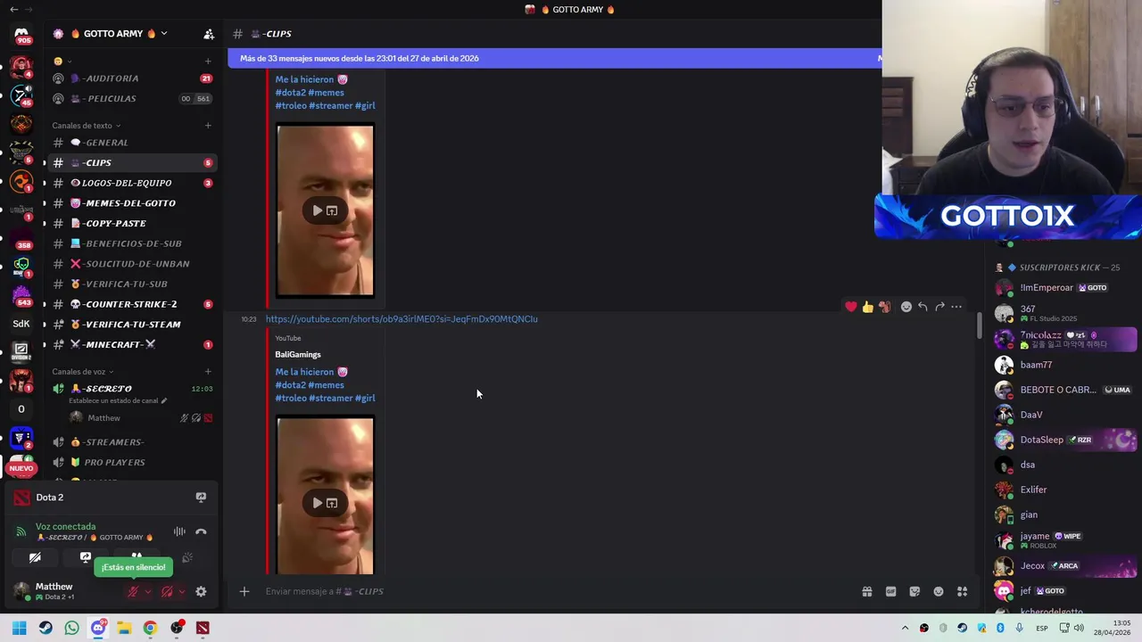1142x642 pixels.
Task: Open Steam from the taskbar
Action: coord(46,628)
